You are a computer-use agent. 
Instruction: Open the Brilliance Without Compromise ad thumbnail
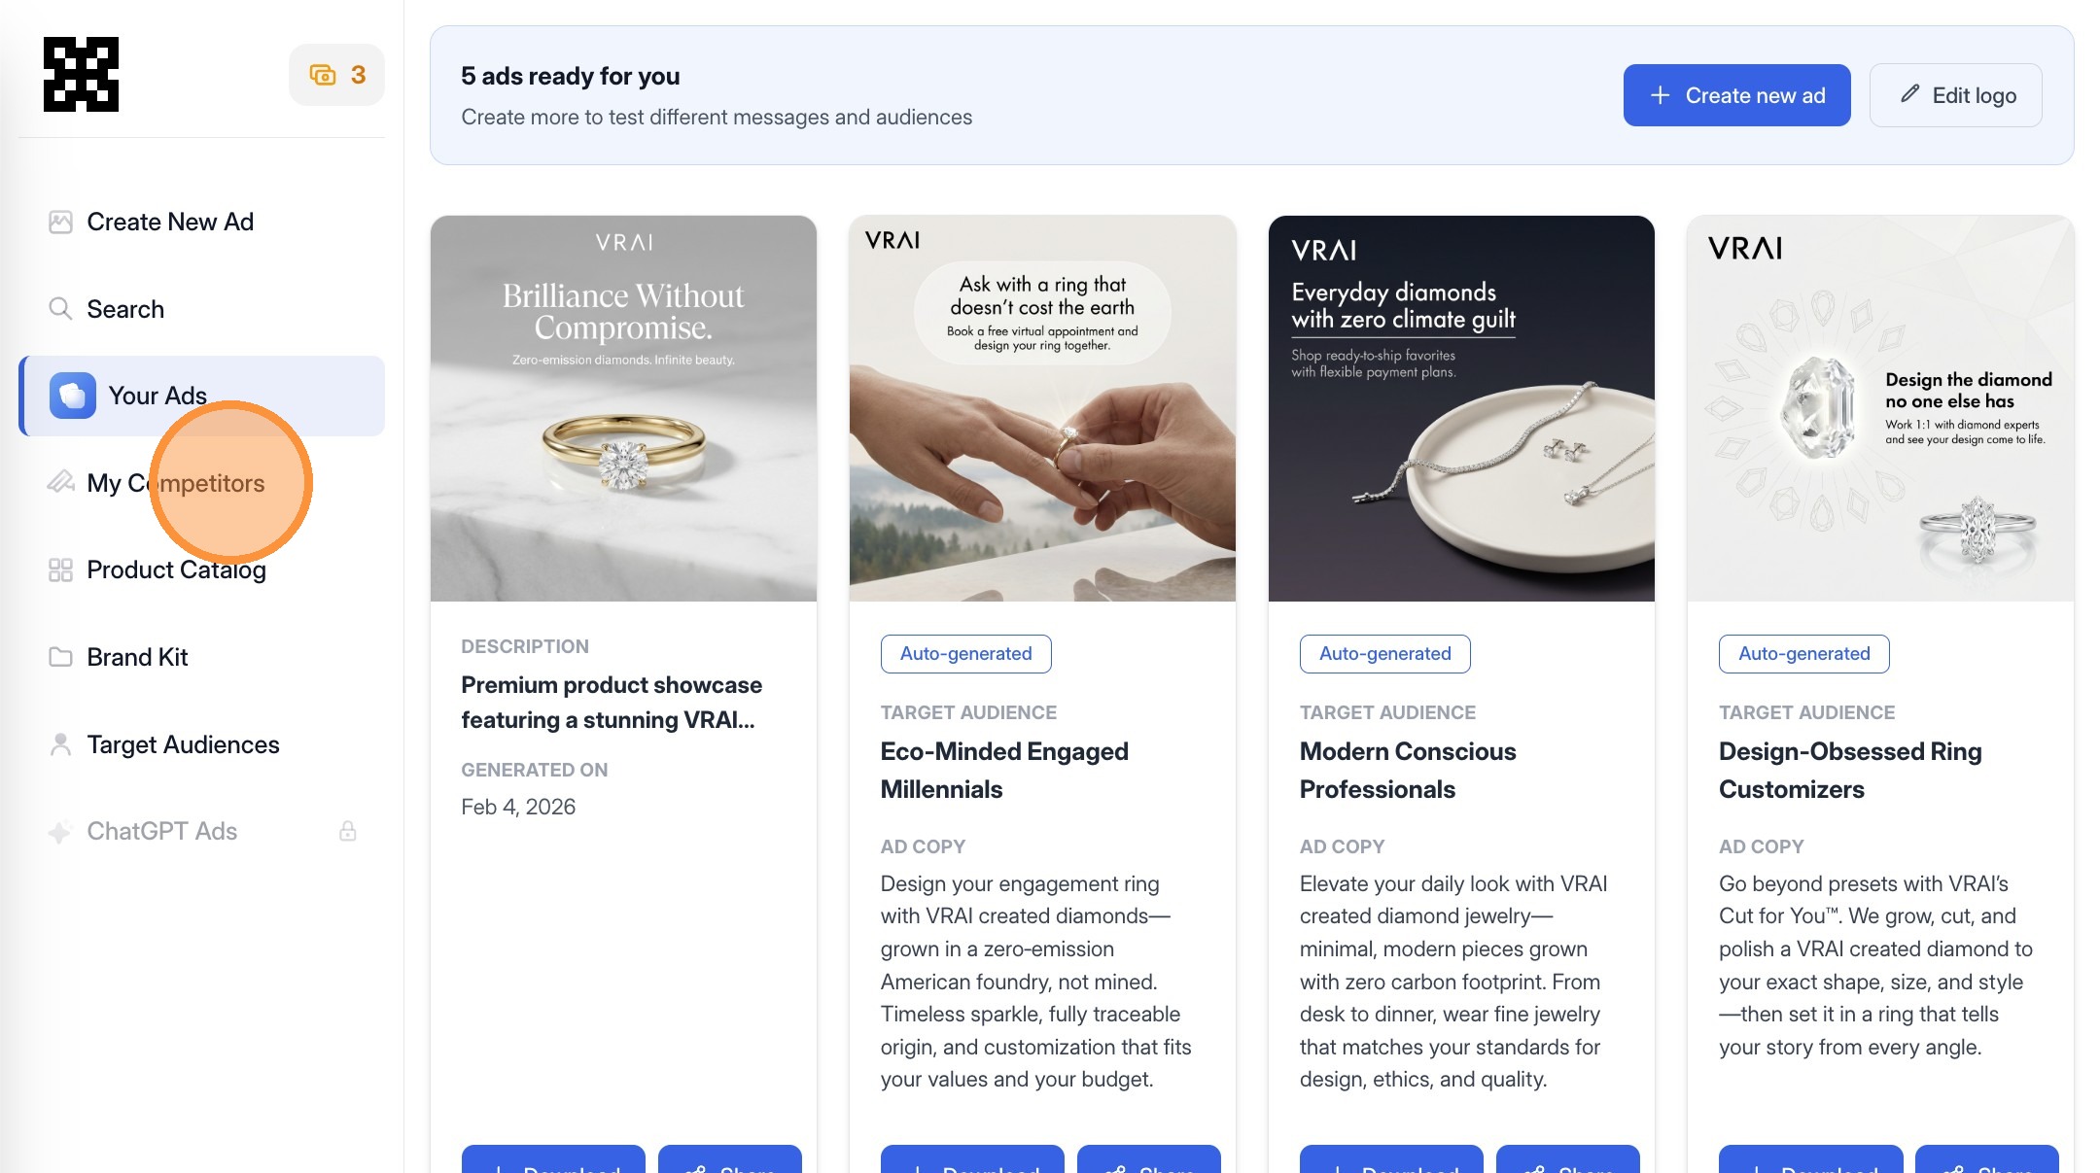623,408
